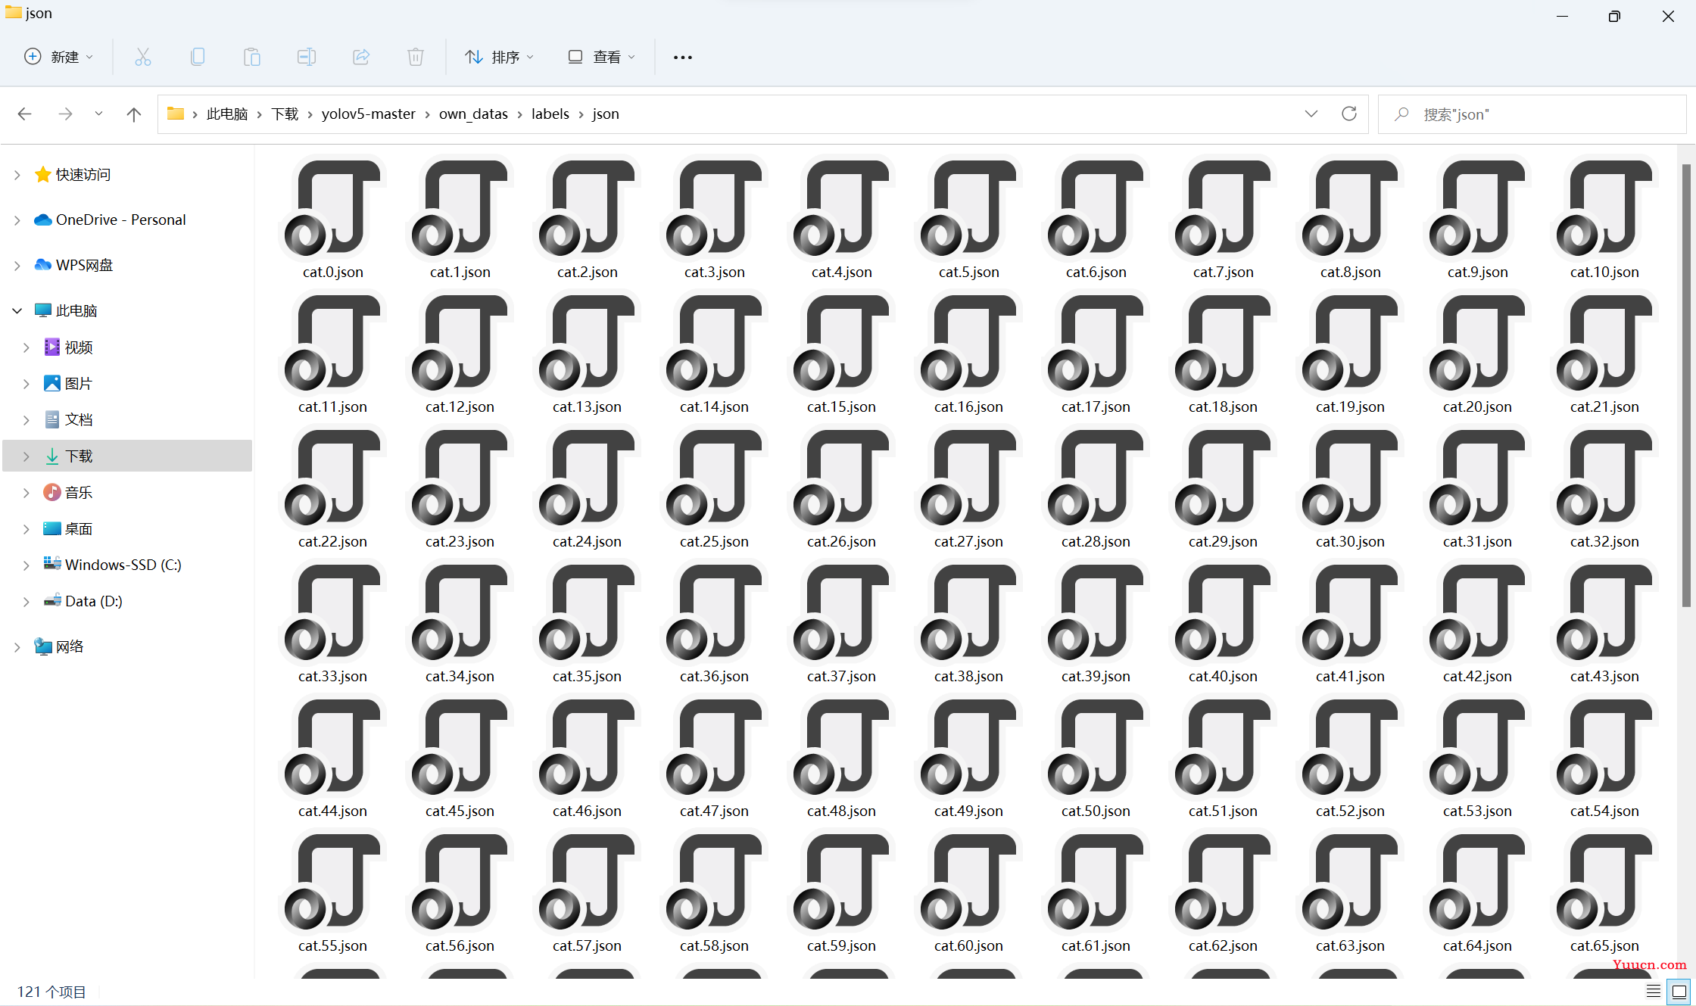Click the cat.41.json filename label
The width and height of the screenshot is (1696, 1006).
[x=1350, y=677]
